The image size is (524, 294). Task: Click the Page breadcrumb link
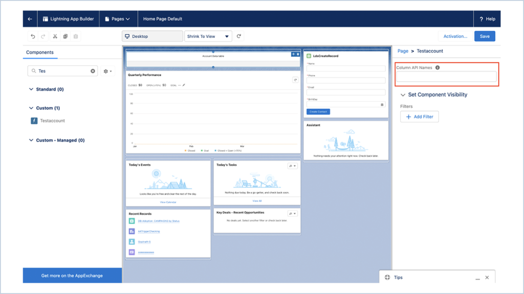pyautogui.click(x=403, y=51)
